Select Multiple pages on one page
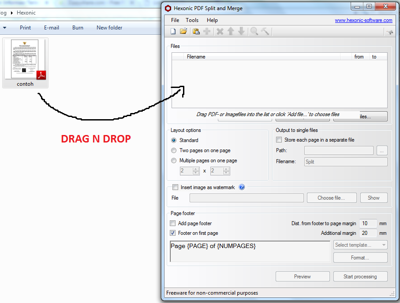 (x=174, y=161)
